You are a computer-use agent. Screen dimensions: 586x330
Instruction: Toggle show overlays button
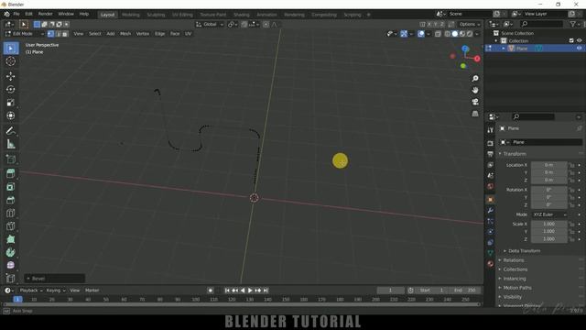point(421,34)
